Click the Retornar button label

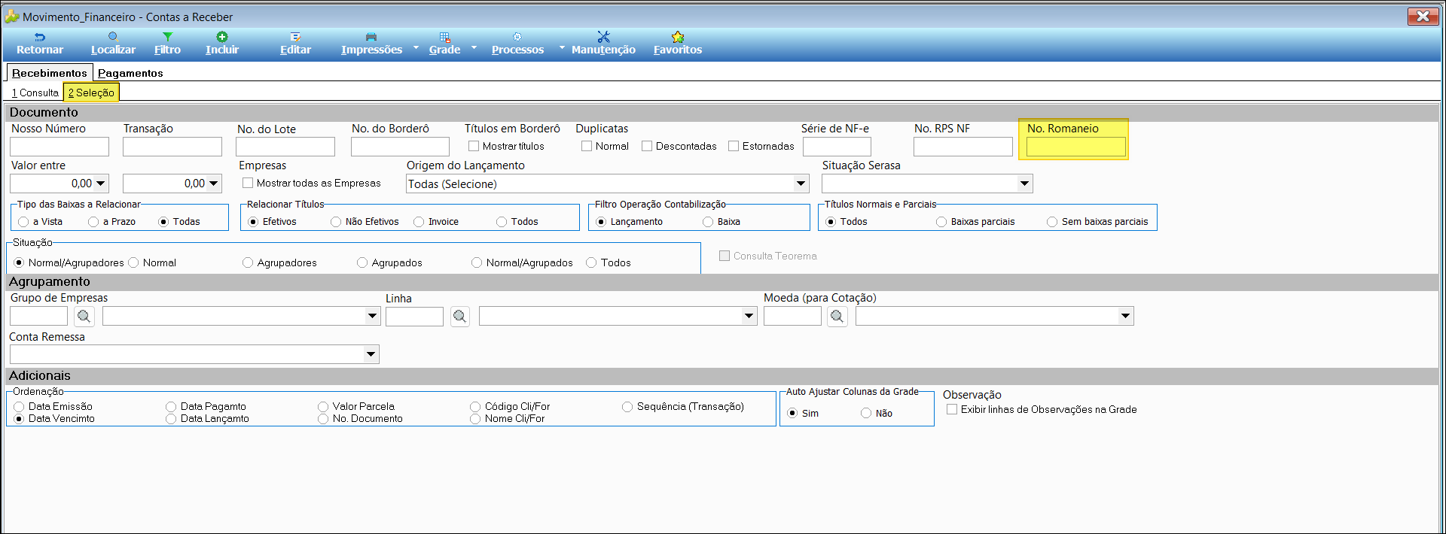click(x=40, y=50)
